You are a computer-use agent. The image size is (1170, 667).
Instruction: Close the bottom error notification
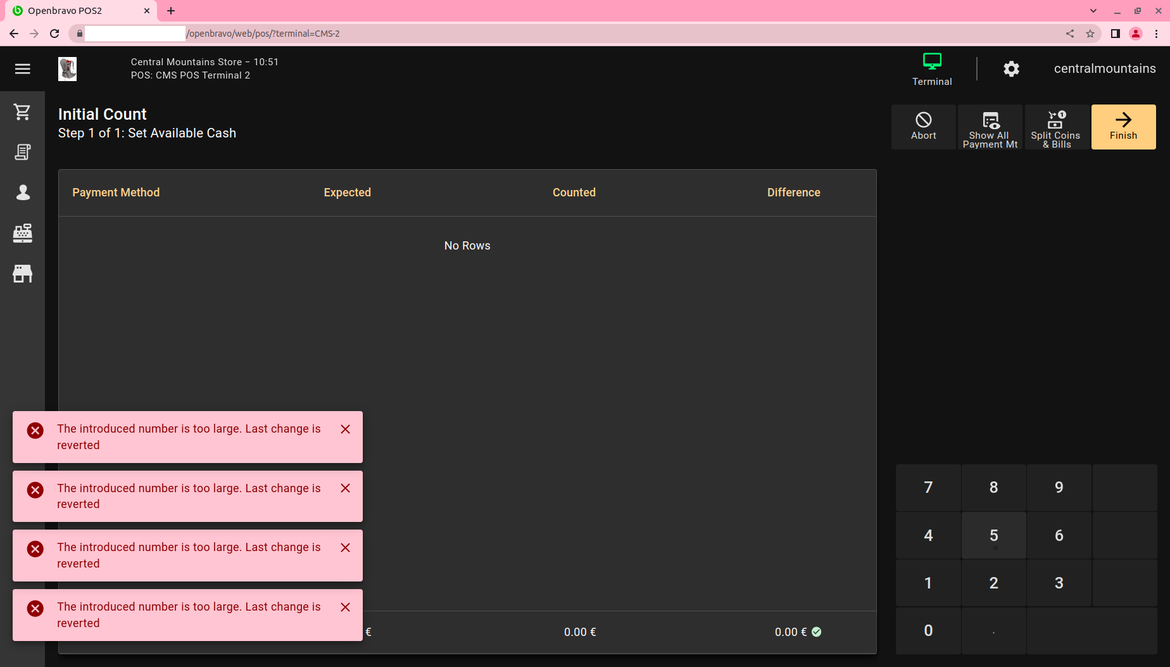tap(345, 607)
